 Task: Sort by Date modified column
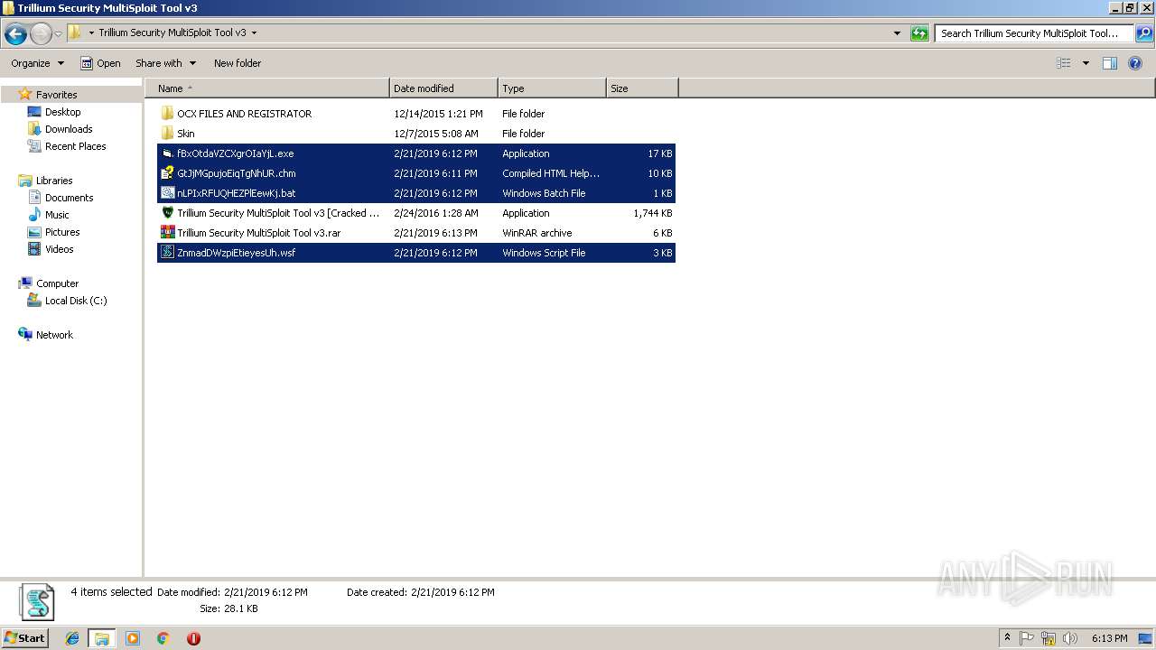click(x=443, y=88)
